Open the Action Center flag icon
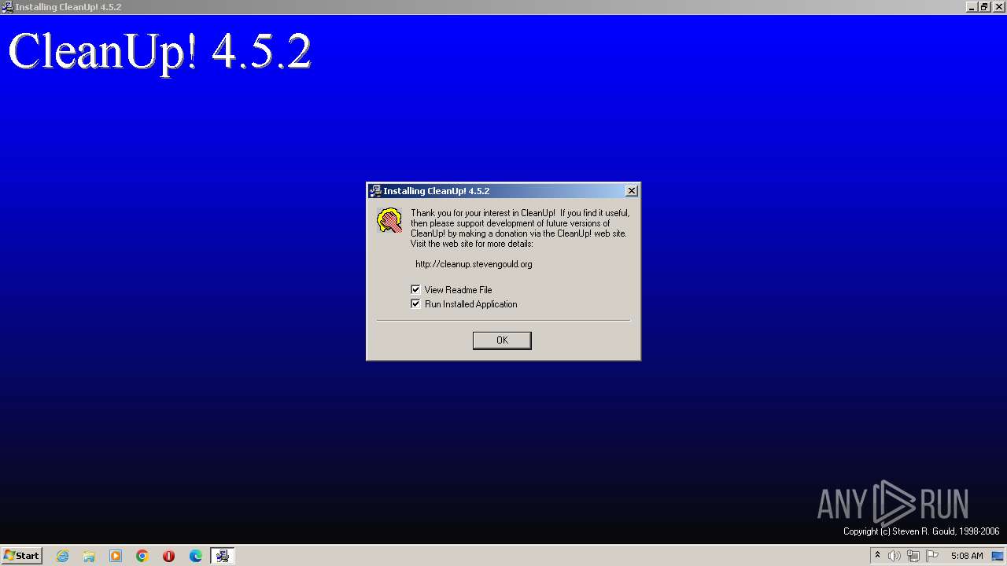This screenshot has height=566, width=1007. click(932, 556)
